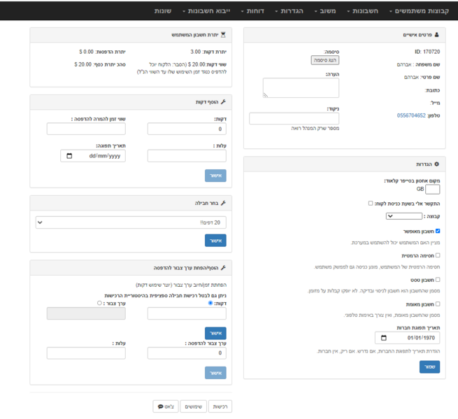
Task: Open the קבוצה dropdown
Action: point(404,216)
